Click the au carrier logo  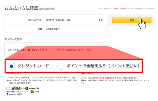(x=17, y=92)
